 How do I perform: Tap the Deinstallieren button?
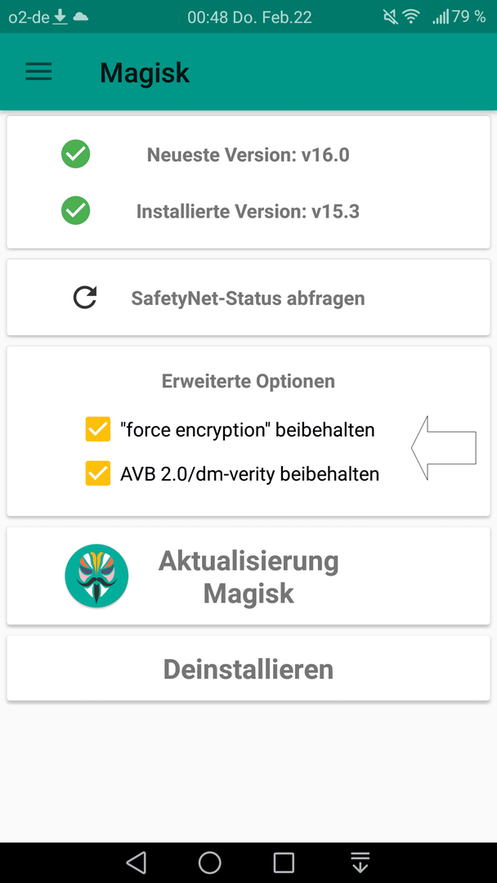tap(248, 669)
